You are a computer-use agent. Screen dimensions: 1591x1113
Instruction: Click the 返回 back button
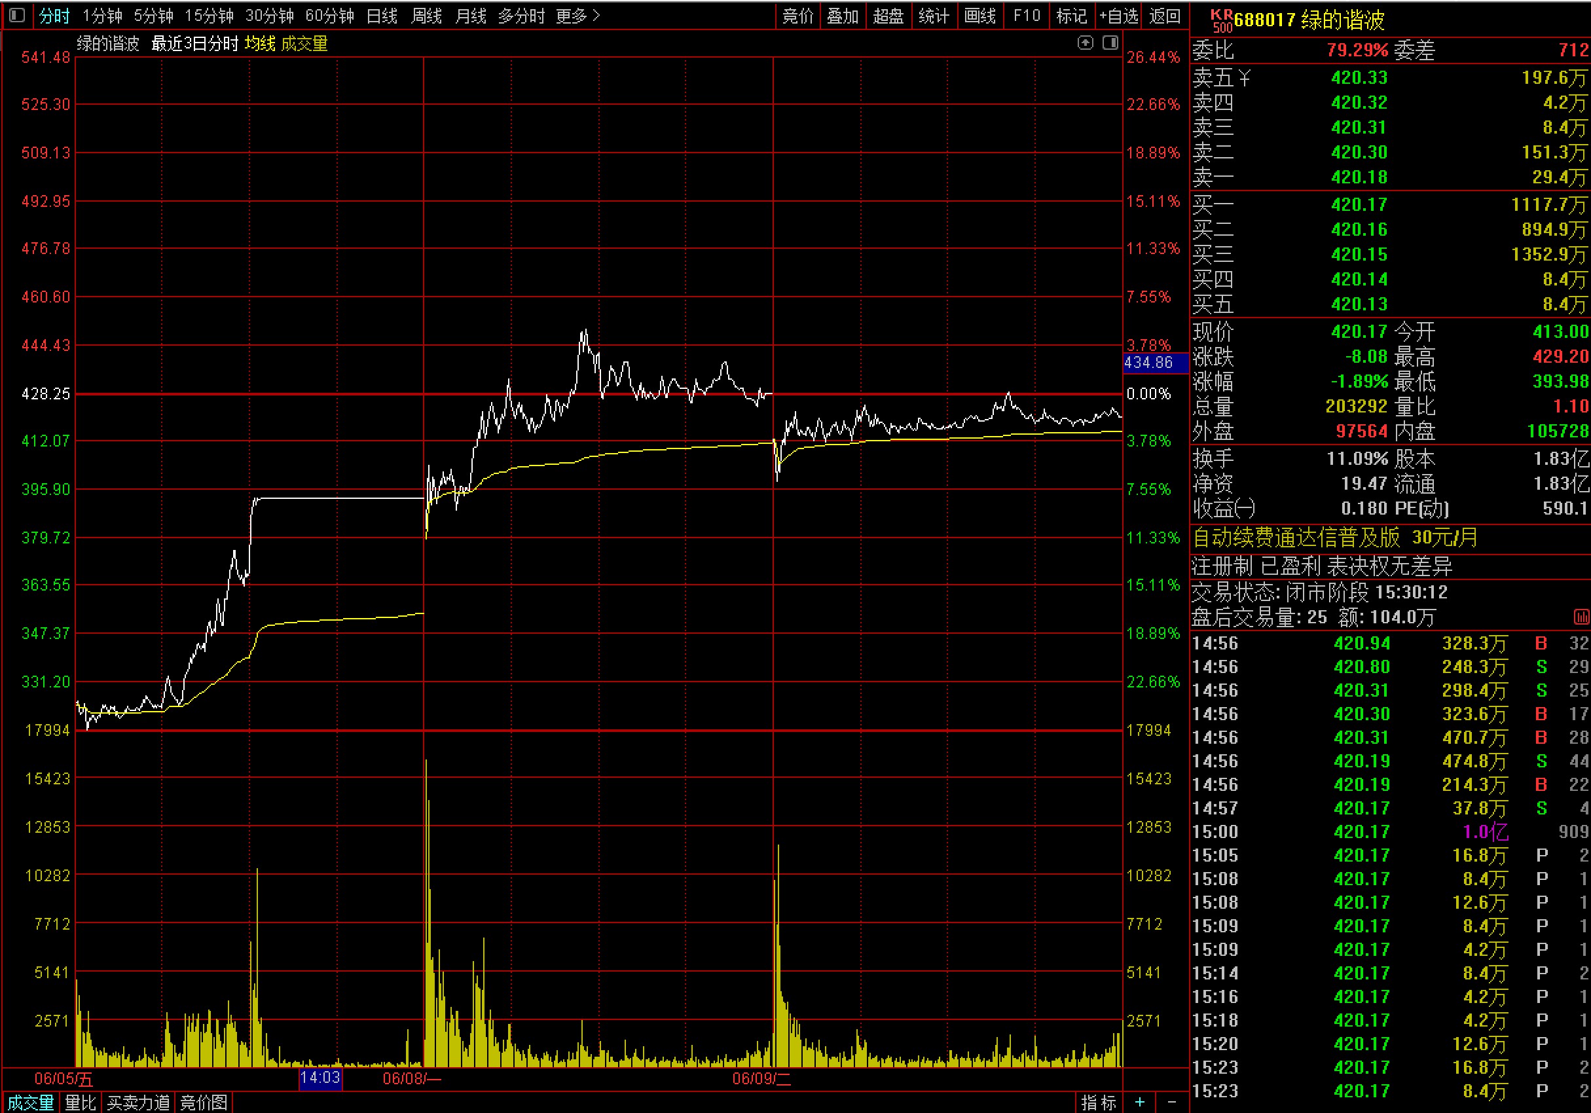[x=1165, y=16]
